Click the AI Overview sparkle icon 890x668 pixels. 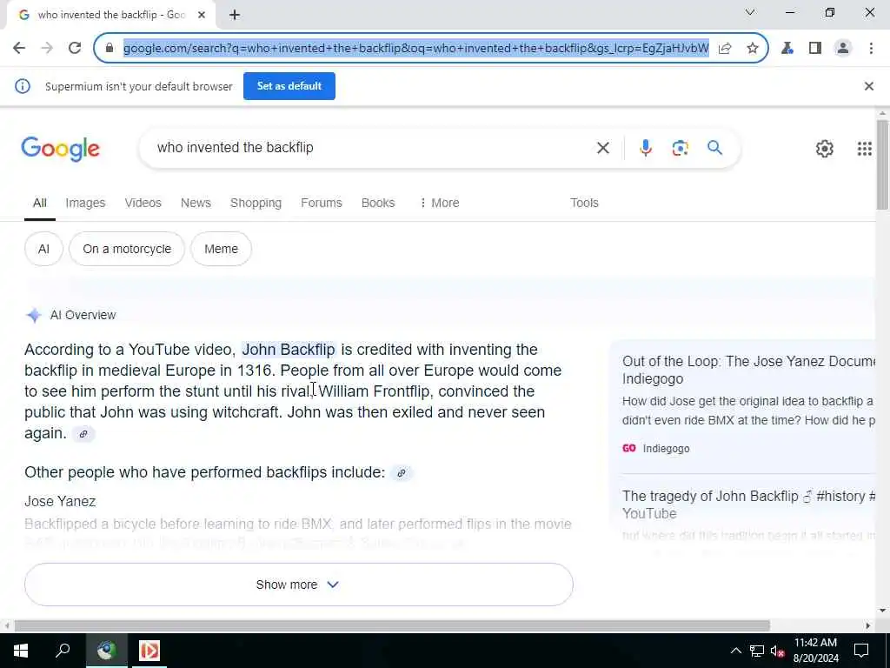click(x=34, y=315)
